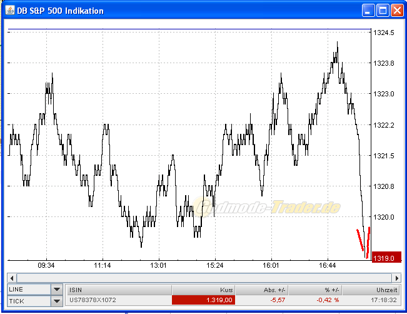The width and height of the screenshot is (407, 314).
Task: Minimize the DB S&P 500 Indikation window
Action: pyautogui.click(x=368, y=11)
